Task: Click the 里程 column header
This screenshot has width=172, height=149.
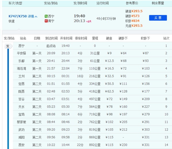Action: point(95,38)
